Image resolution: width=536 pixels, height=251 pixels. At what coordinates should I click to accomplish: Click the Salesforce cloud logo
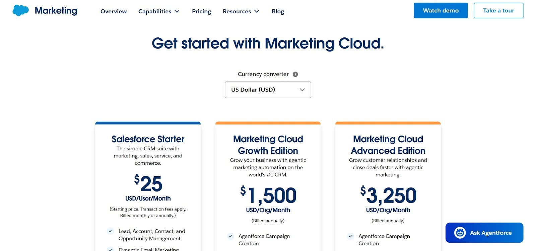pyautogui.click(x=20, y=11)
